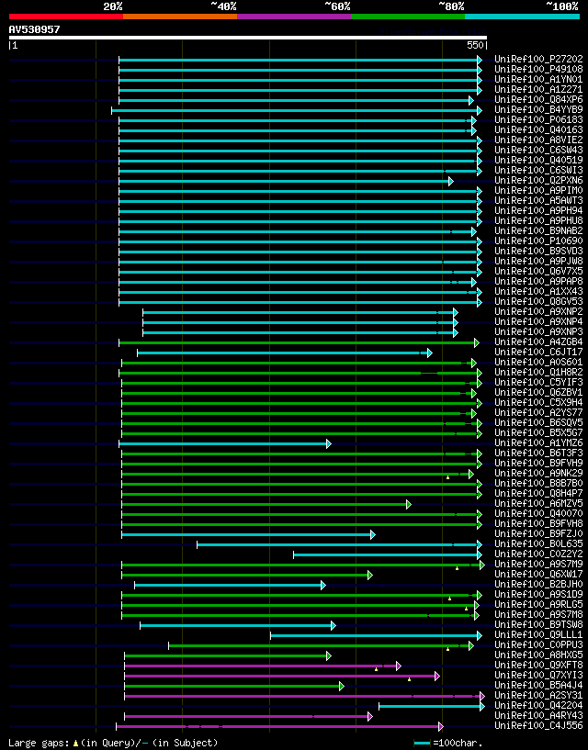Open the UniRef100_Q9XFT8 hit link
The width and height of the screenshot is (588, 750).
(538, 665)
